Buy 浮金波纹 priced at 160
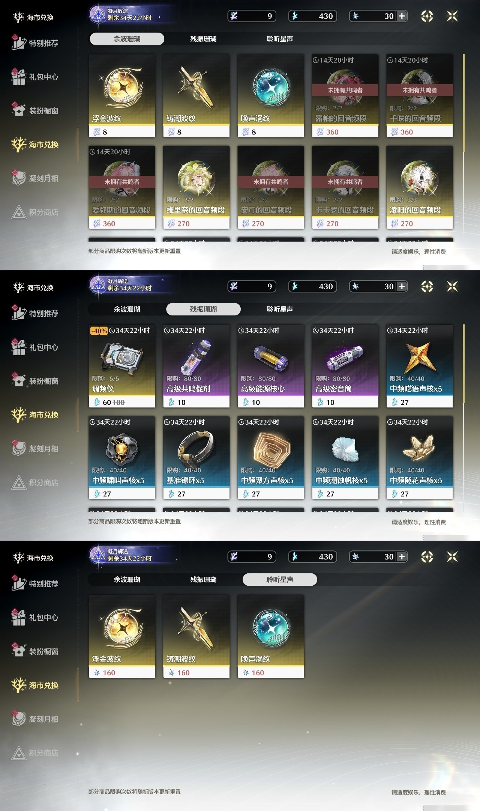This screenshot has width=480, height=811. pos(122,636)
